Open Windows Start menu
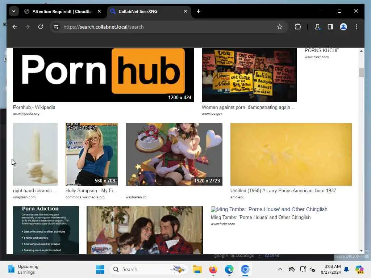The height and width of the screenshot is (278, 371). pyautogui.click(x=100, y=269)
